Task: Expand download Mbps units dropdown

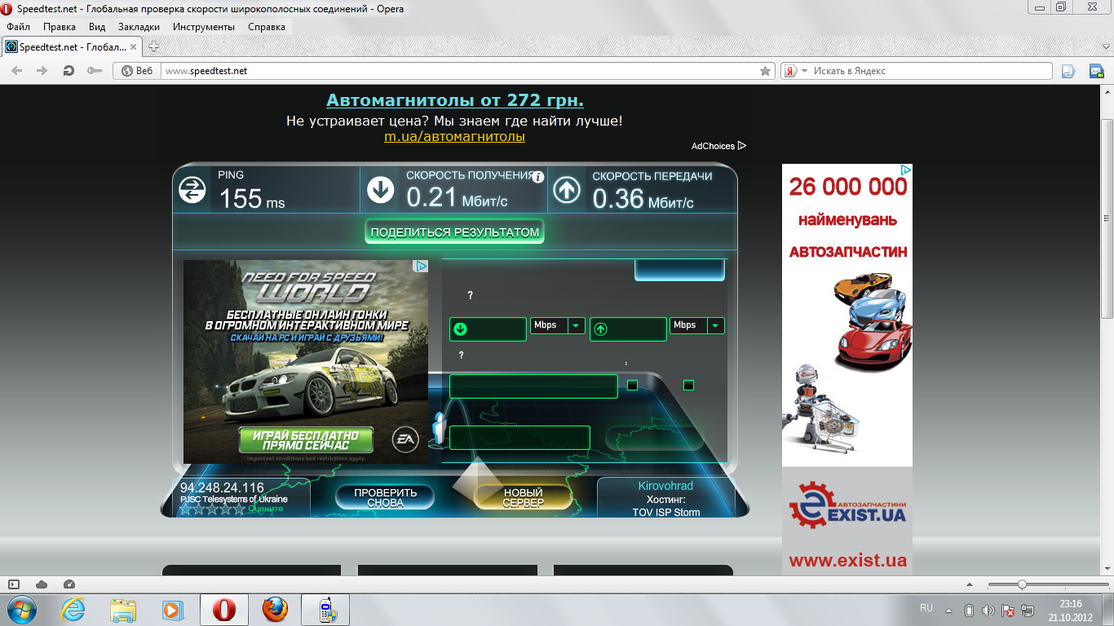Action: [x=577, y=325]
